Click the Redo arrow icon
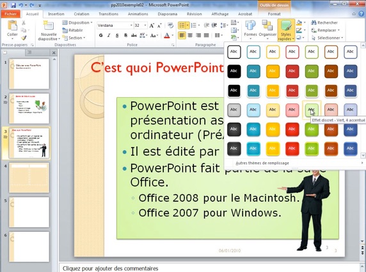 tap(32, 5)
